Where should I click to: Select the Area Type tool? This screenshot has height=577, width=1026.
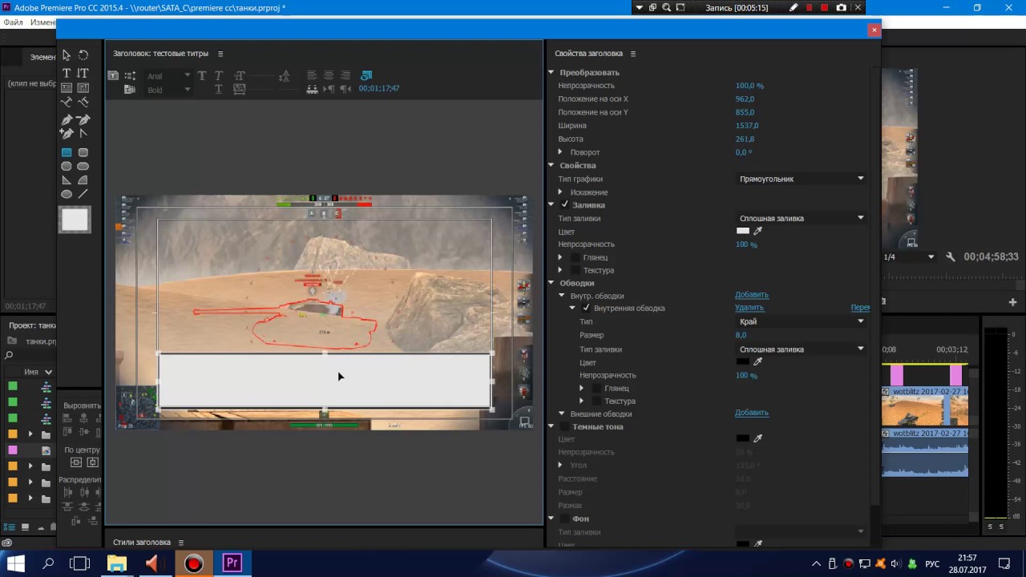point(67,87)
